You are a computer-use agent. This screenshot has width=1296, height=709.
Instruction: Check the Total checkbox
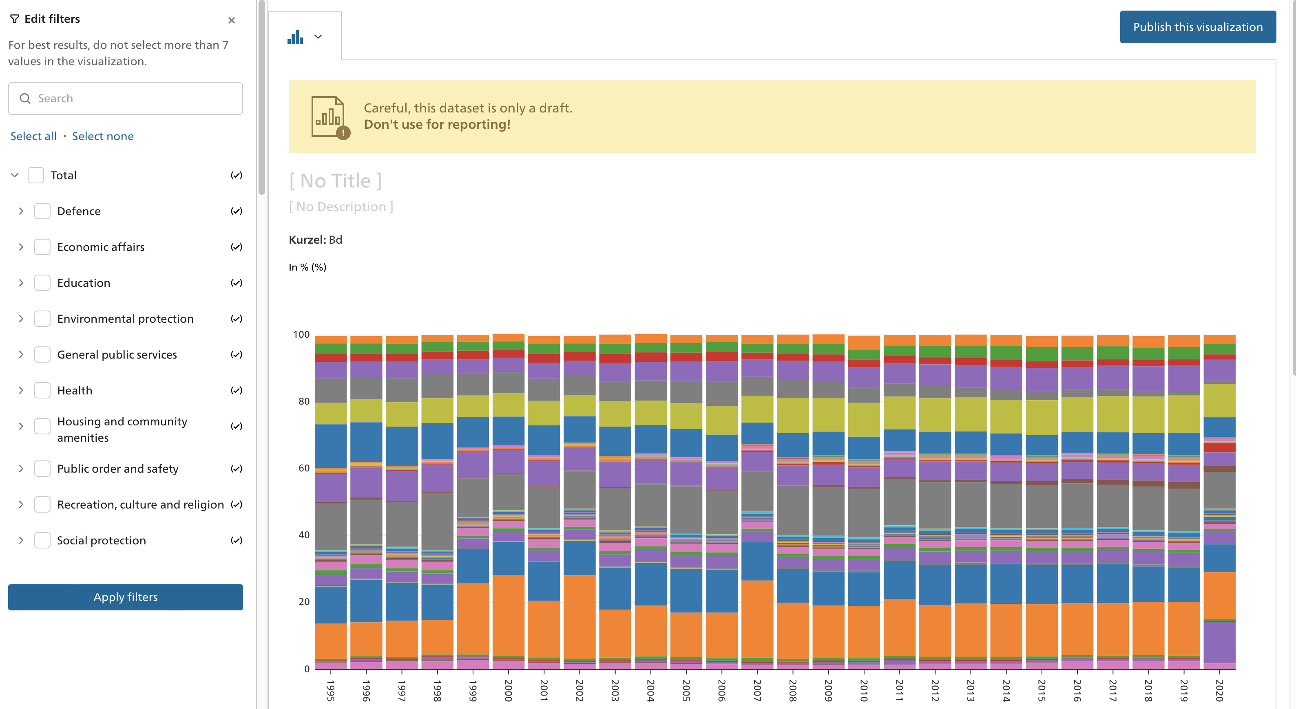pos(35,174)
